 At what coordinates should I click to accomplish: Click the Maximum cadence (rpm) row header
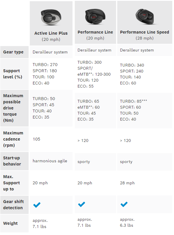point(13,139)
